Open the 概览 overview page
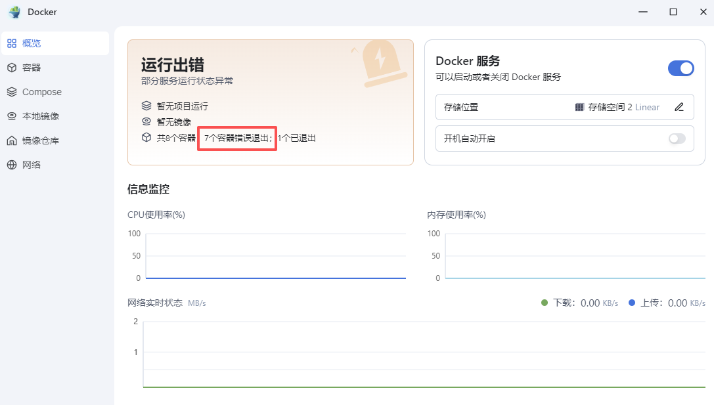The height and width of the screenshot is (405, 714). 55,43
